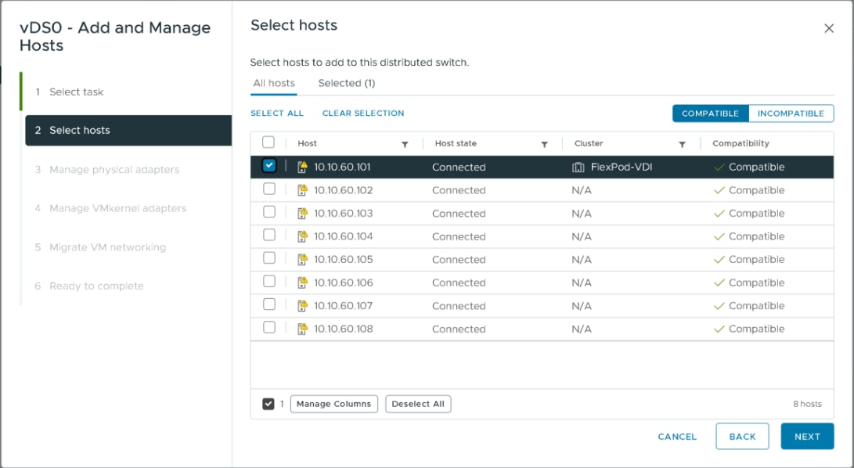Click the compatible checkmark icon for 10.10.60.106

(719, 283)
